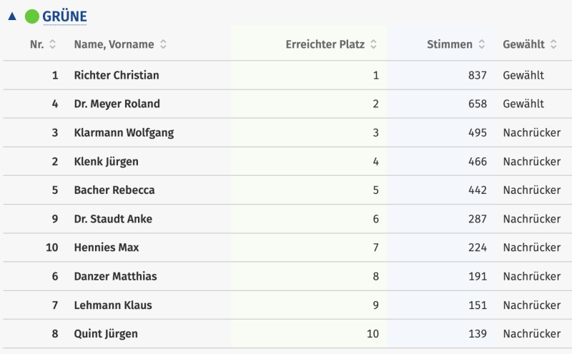
Task: Click candidate name Bacher Rebecca
Action: (x=114, y=190)
